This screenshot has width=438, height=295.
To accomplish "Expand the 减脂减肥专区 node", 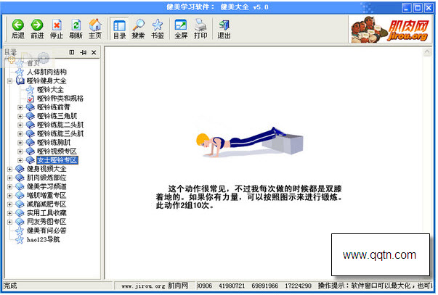I will click(x=10, y=204).
